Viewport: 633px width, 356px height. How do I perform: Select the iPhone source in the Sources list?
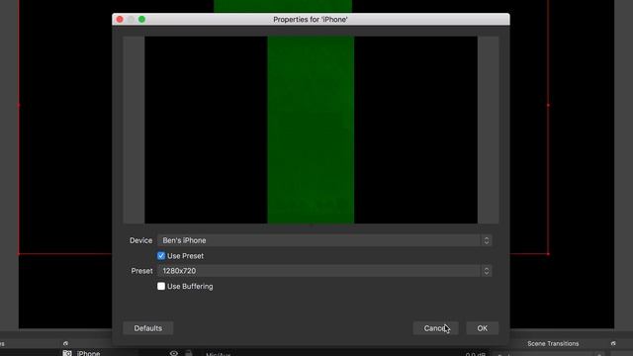point(88,353)
